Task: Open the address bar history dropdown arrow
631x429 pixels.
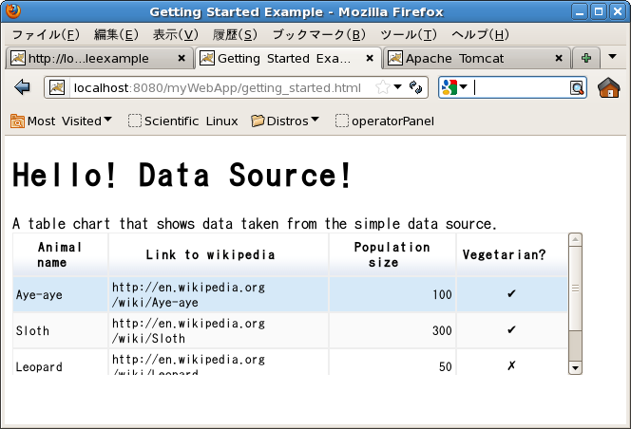Action: point(397,87)
